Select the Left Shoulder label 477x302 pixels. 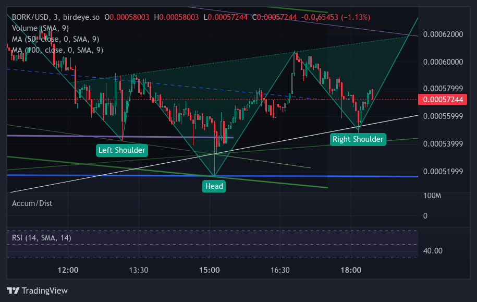122,150
